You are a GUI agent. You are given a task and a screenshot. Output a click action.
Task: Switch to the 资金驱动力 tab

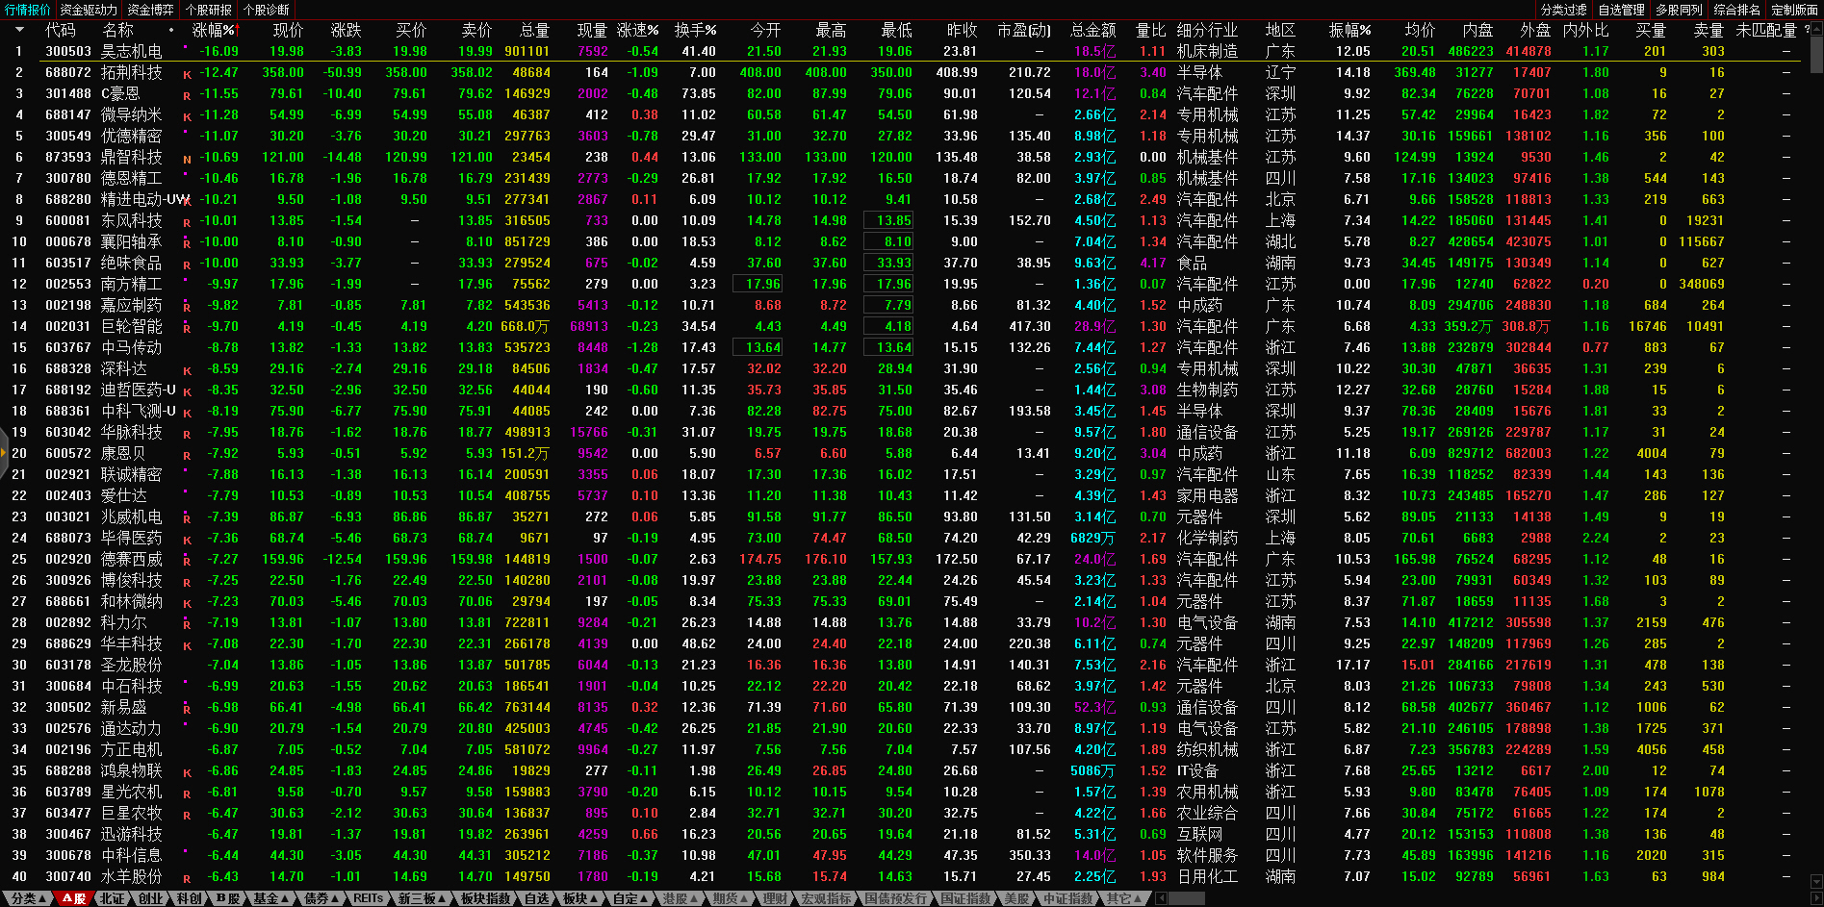pos(89,10)
